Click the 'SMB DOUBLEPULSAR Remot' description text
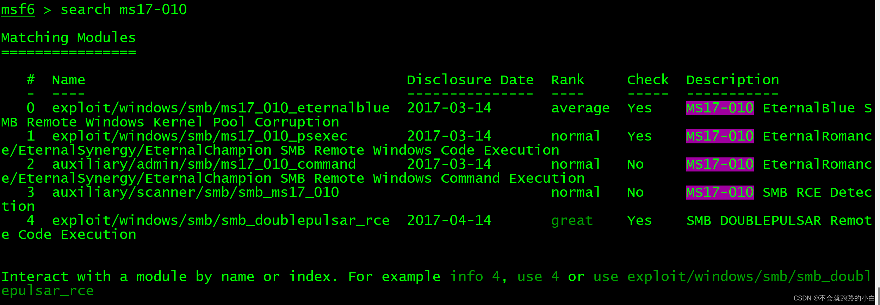880x305 pixels. [x=779, y=220]
